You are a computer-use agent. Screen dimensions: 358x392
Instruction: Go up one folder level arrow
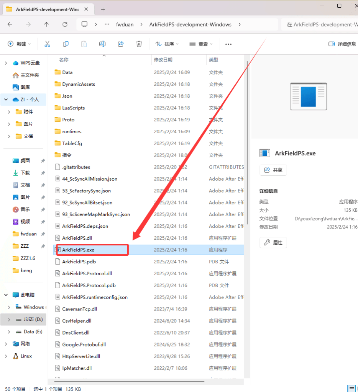(x=46, y=24)
